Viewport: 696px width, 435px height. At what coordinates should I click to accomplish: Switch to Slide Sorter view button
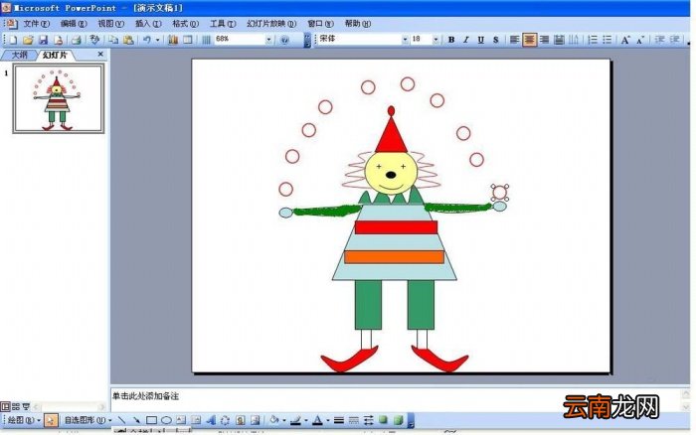click(x=16, y=406)
